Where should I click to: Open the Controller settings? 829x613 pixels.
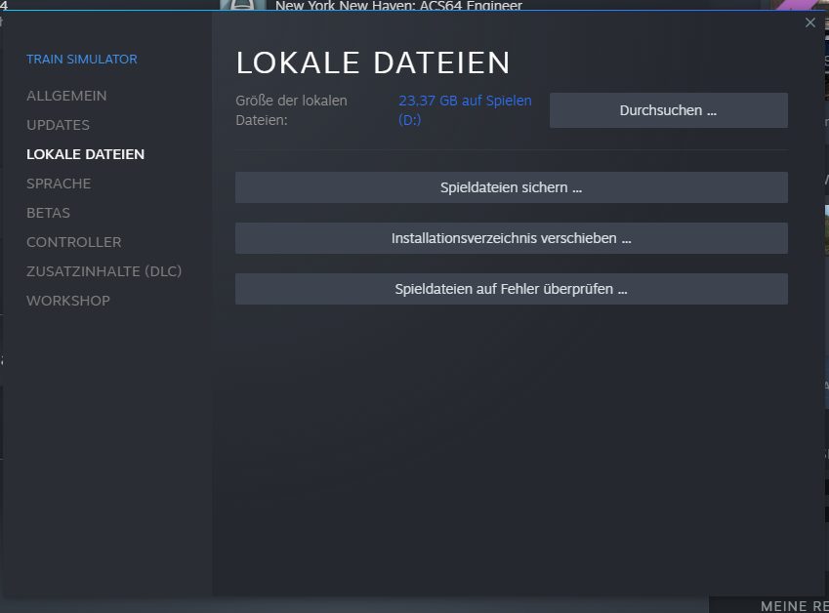74,242
